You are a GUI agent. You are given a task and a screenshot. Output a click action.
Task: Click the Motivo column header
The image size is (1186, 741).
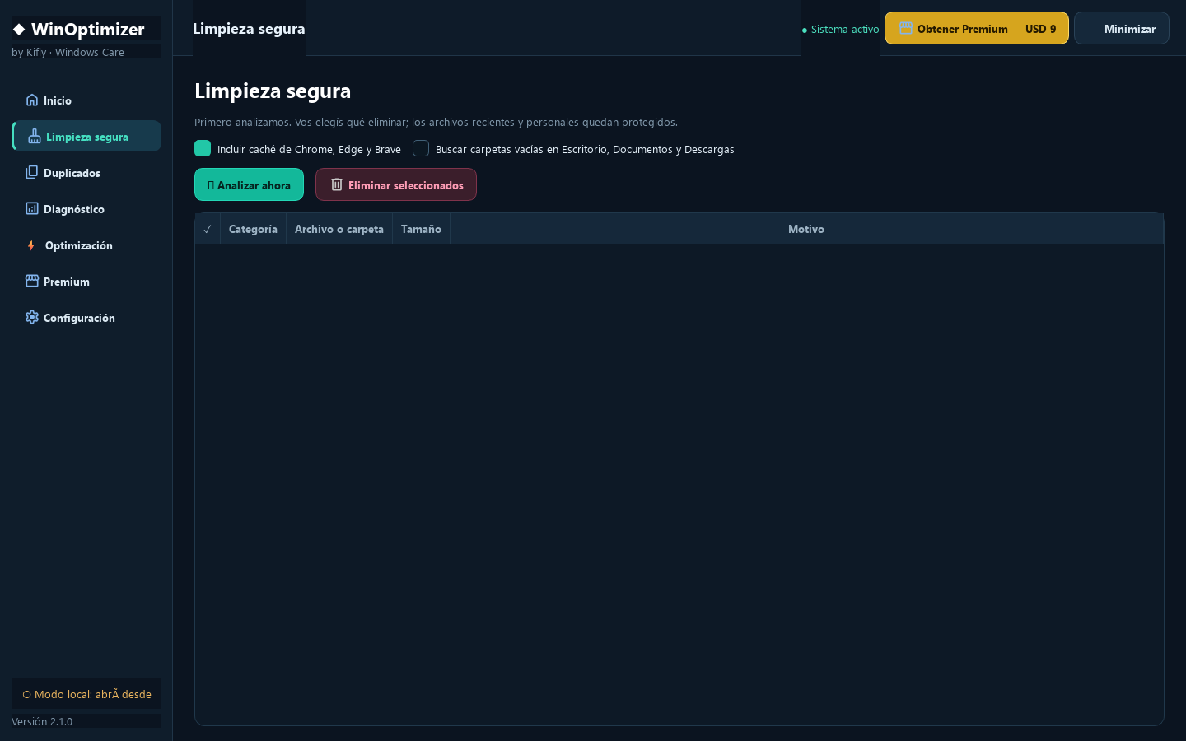(806, 229)
